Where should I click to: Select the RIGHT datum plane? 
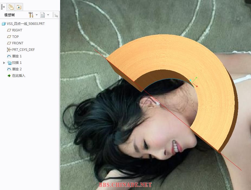[x=17, y=30]
